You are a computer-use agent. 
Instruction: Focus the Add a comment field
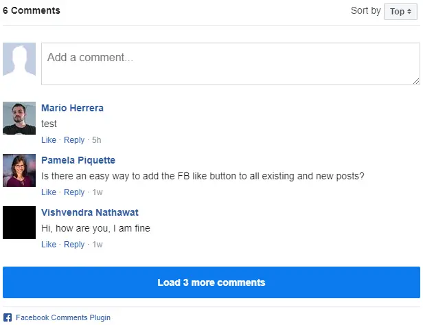(231, 64)
